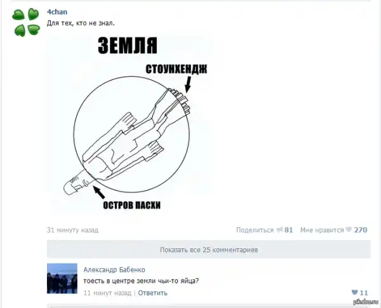Click the comment timestamp 11 минут назад

click(107, 293)
